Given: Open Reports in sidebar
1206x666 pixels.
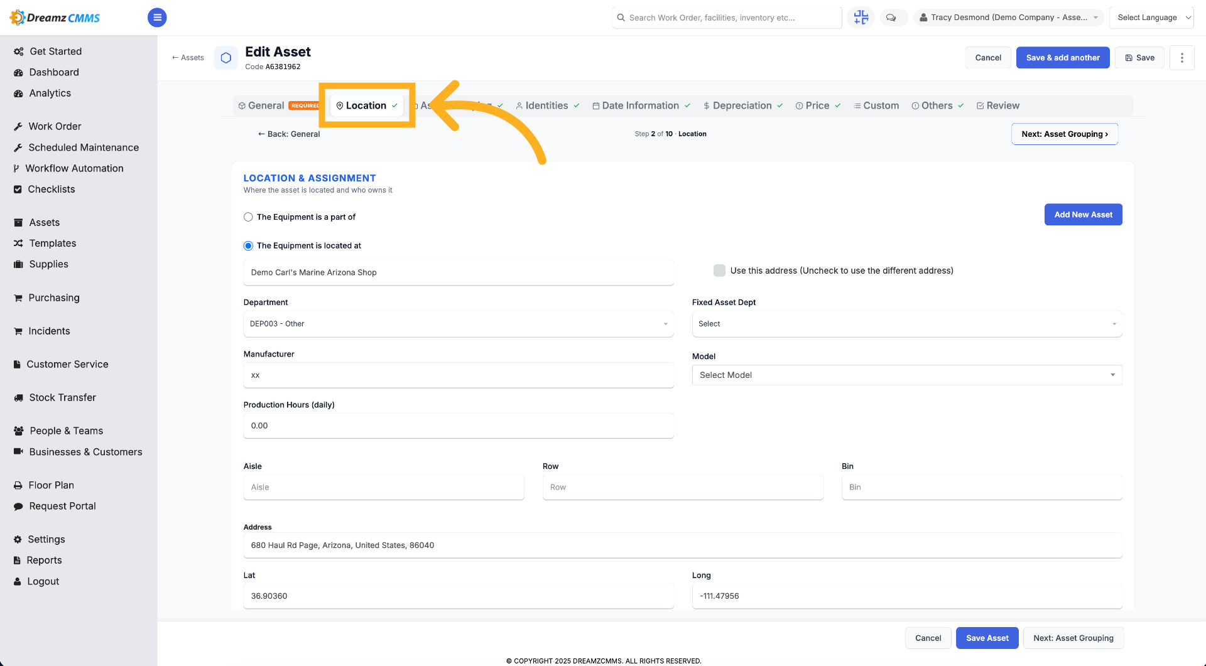Looking at the screenshot, I should 38,560.
